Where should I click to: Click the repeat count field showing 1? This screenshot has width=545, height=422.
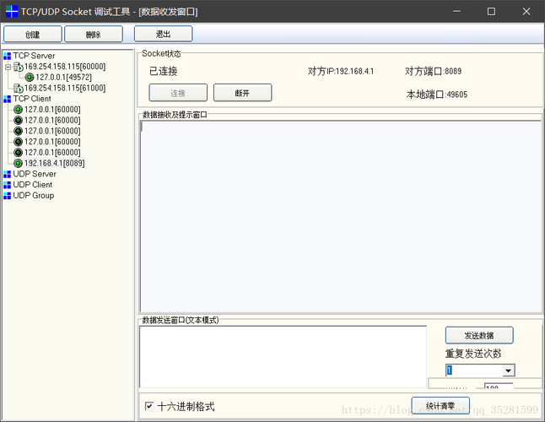click(474, 371)
